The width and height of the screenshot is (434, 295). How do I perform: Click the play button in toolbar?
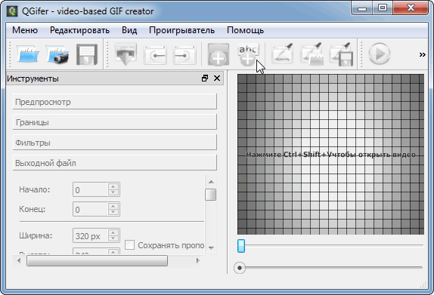pos(380,54)
